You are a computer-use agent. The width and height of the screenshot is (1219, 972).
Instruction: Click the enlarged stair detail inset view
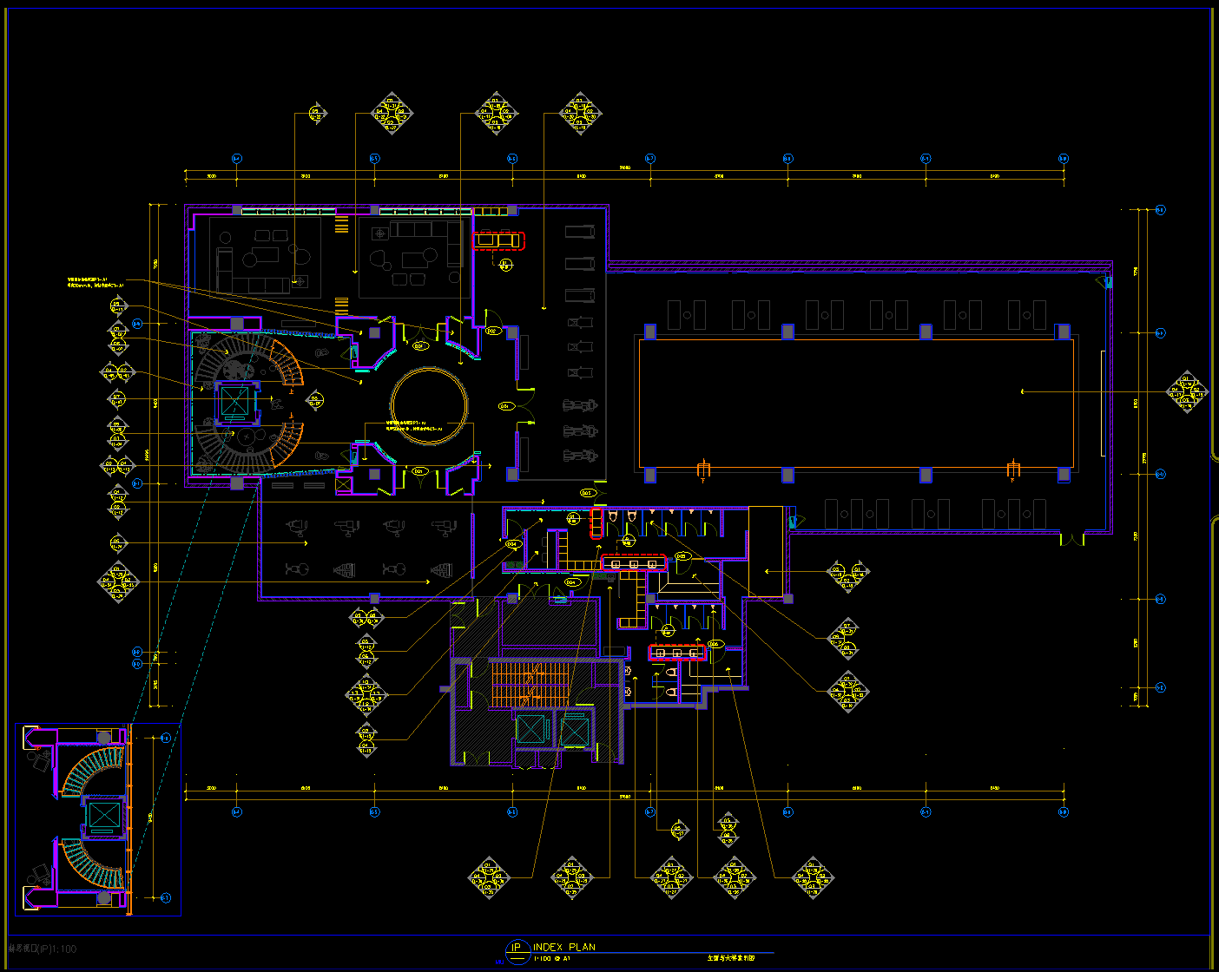pos(97,818)
